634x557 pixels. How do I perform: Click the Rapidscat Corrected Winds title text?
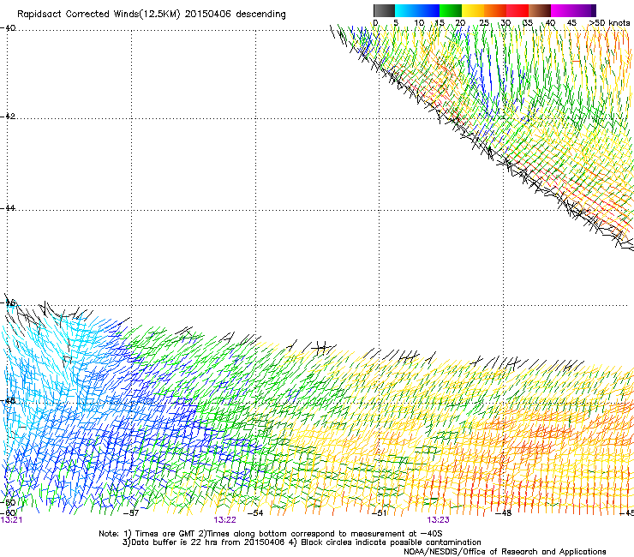coord(152,15)
